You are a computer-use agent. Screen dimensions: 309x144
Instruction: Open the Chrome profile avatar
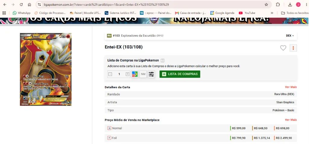pyautogui.click(x=298, y=4)
